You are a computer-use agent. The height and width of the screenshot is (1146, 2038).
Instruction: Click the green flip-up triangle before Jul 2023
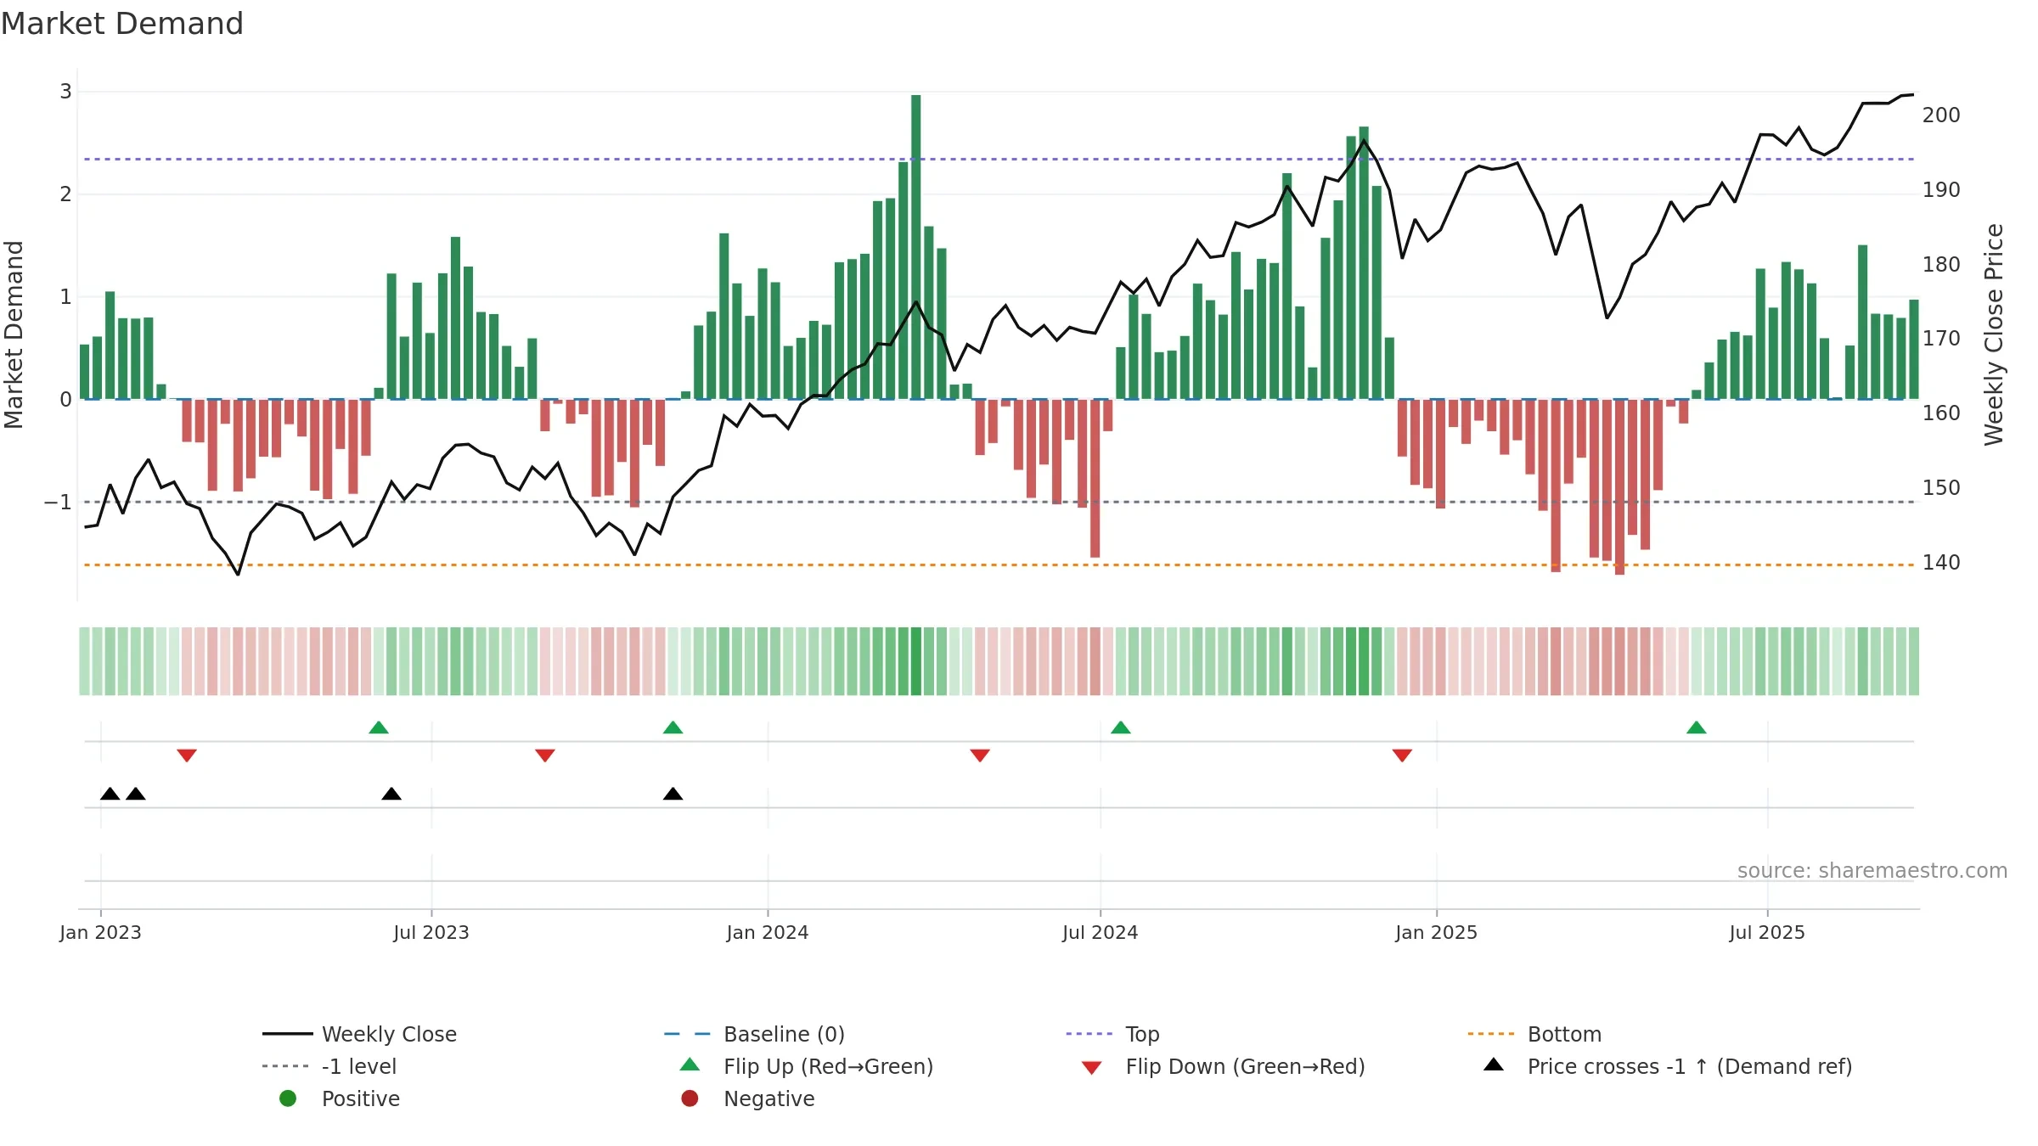tap(379, 727)
